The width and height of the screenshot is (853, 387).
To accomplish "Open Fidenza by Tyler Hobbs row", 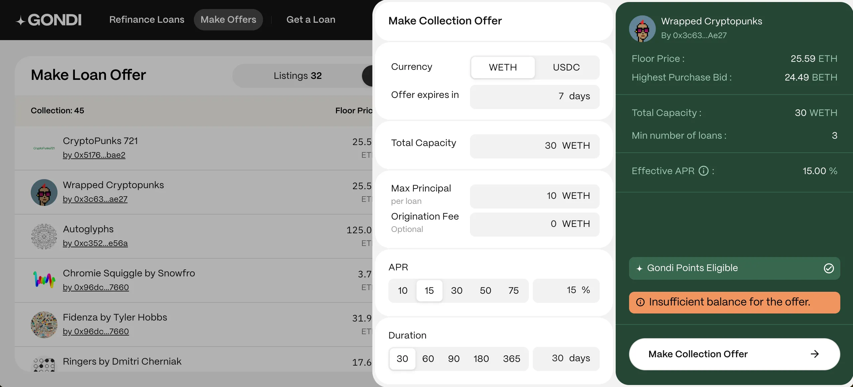I will [194, 325].
